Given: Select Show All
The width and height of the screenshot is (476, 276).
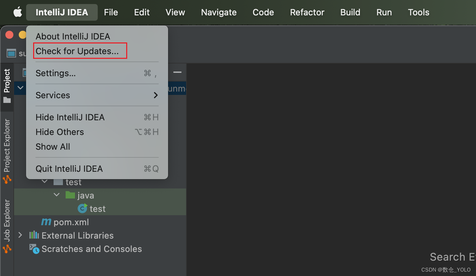Looking at the screenshot, I should (x=97, y=147).
